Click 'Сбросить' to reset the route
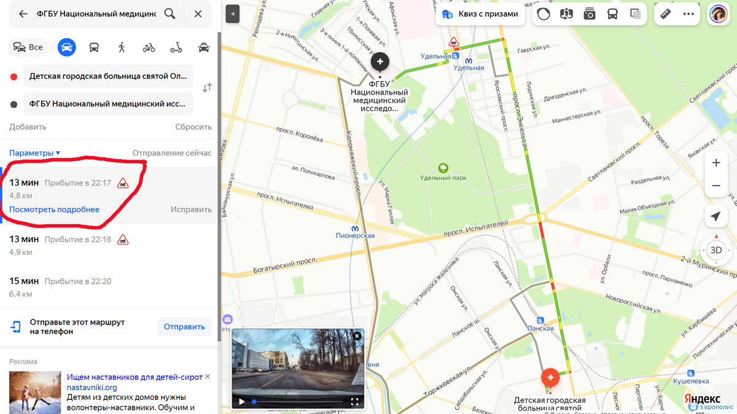The image size is (737, 414). tap(193, 127)
